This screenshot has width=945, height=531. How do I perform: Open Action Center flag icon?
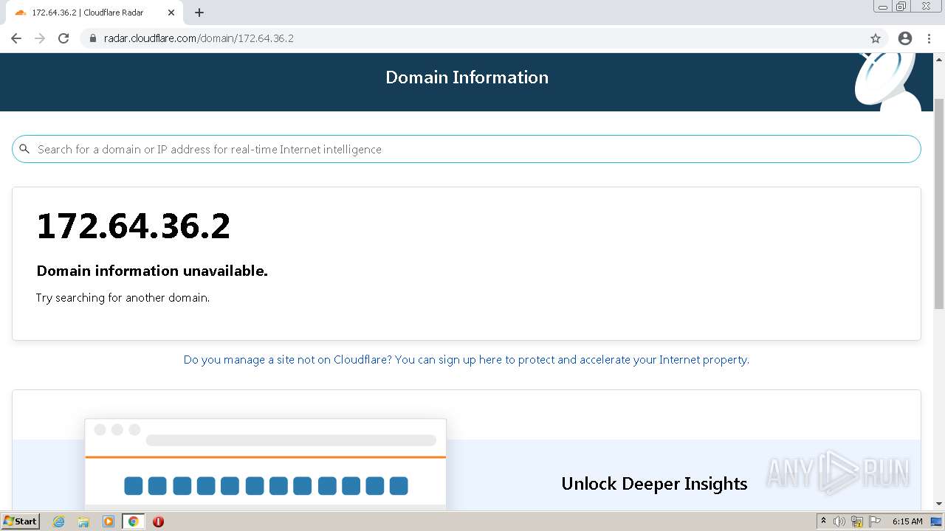(x=875, y=521)
